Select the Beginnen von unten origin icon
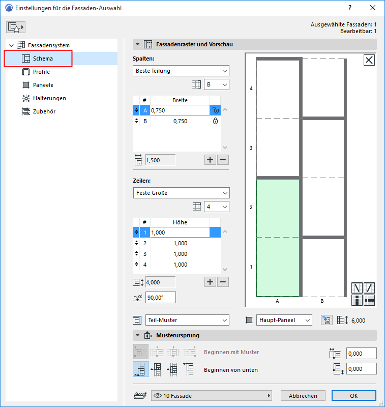The image size is (385, 407). 140,369
